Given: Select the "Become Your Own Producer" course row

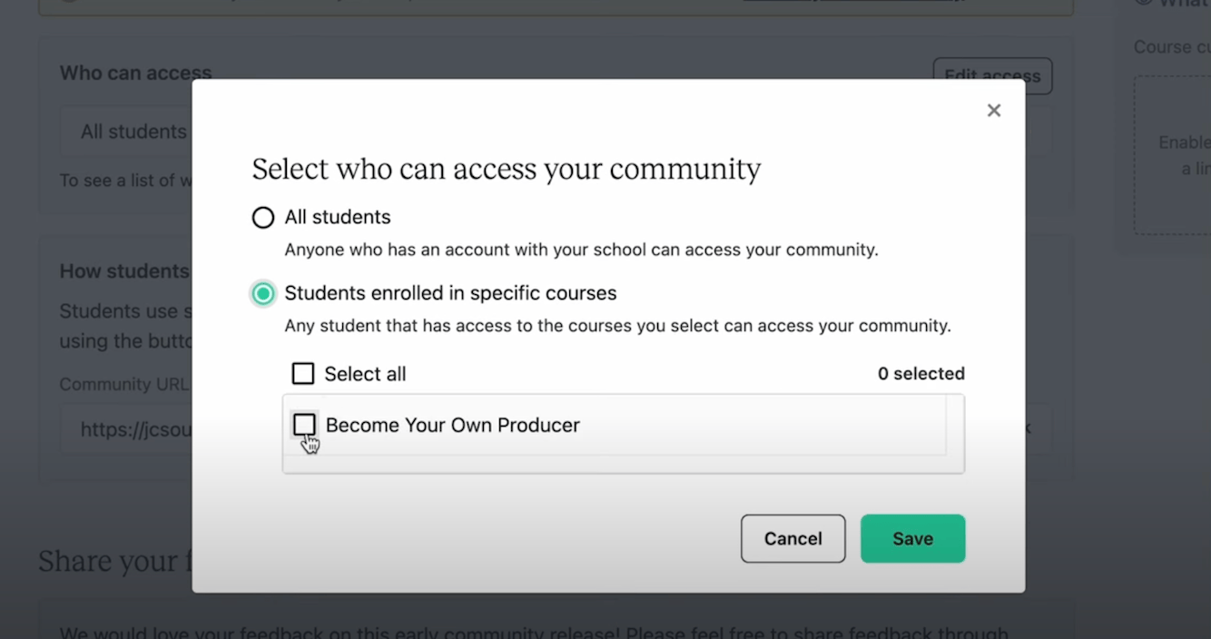Looking at the screenshot, I should 452,425.
